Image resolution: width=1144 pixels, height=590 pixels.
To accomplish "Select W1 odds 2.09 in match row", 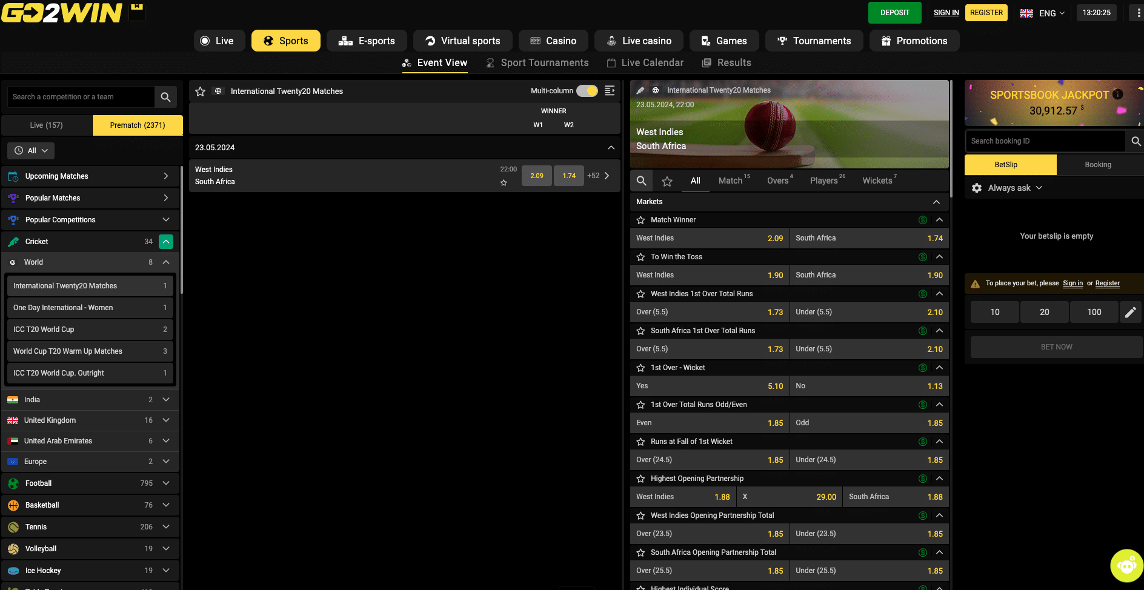I will [x=537, y=176].
